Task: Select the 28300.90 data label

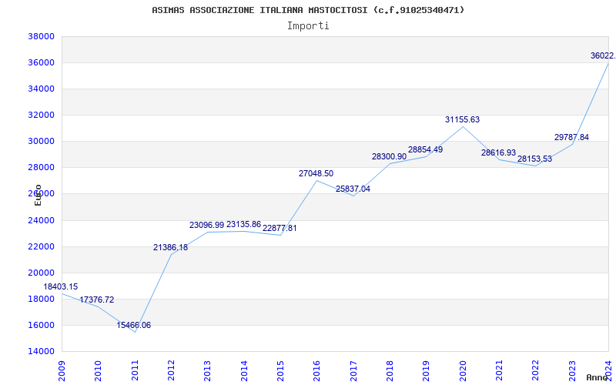Action: pos(390,157)
